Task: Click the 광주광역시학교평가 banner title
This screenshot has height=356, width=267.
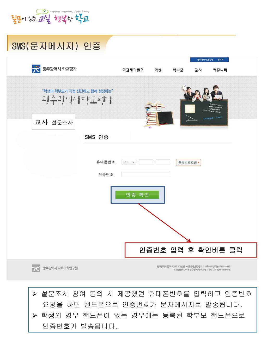Action: (x=78, y=99)
